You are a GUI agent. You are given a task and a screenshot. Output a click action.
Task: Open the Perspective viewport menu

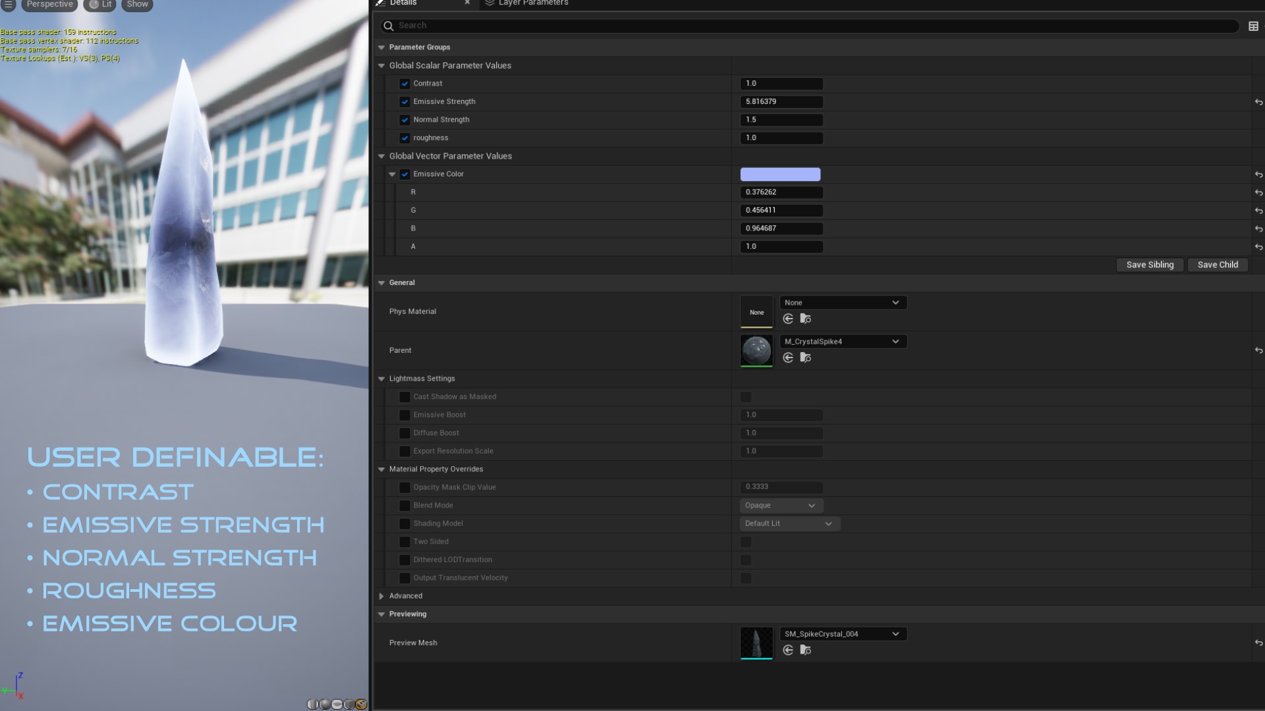click(x=49, y=4)
